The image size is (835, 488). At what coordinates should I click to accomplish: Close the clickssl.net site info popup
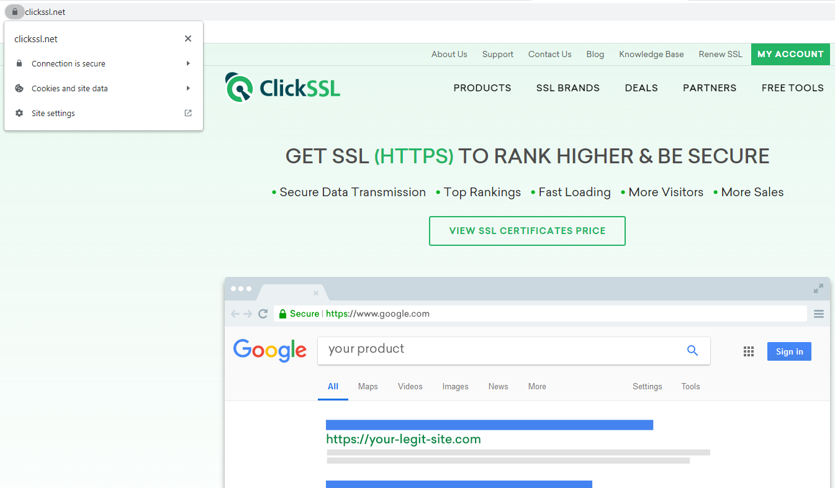tap(188, 38)
